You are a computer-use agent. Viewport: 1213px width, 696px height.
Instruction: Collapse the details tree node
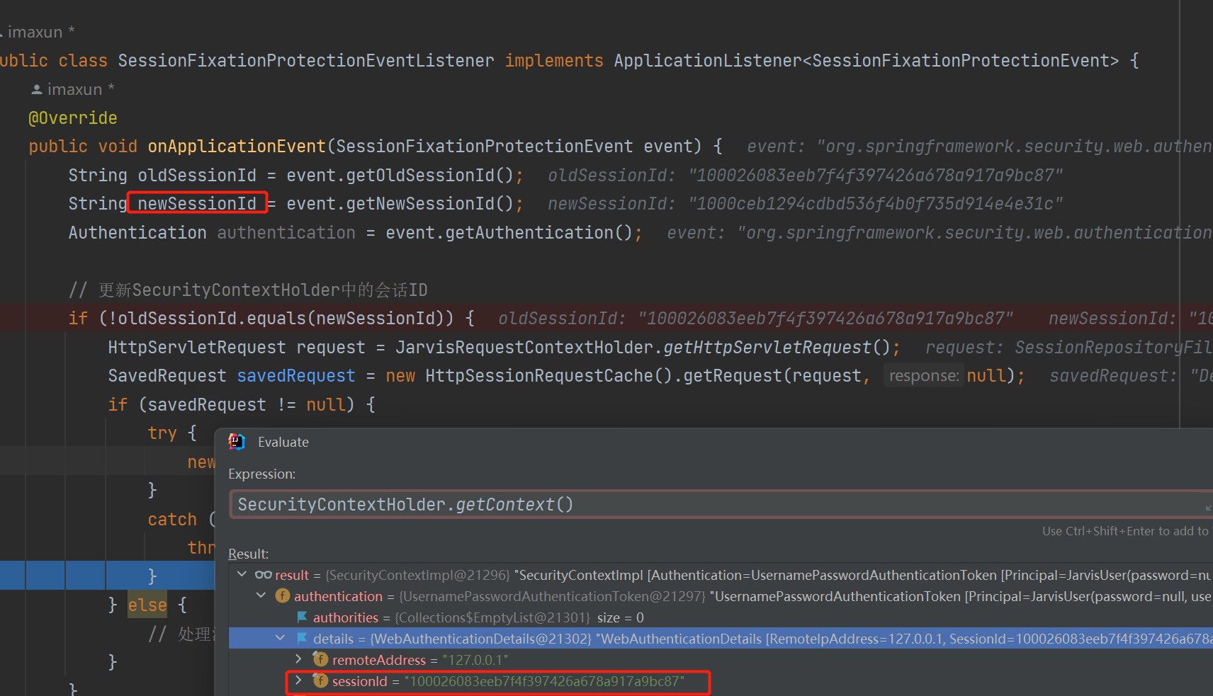[x=281, y=638]
